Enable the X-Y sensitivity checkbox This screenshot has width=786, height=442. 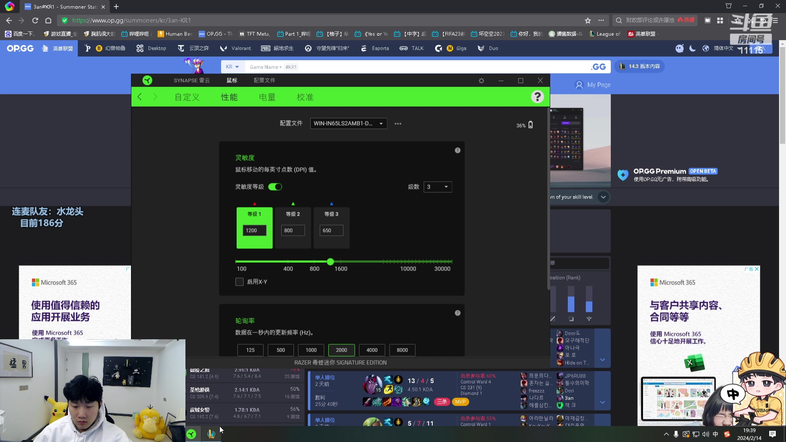click(x=239, y=282)
